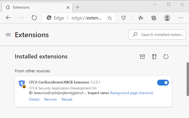Refresh the page with the reload icon
This screenshot has width=189, height=118.
34,18
